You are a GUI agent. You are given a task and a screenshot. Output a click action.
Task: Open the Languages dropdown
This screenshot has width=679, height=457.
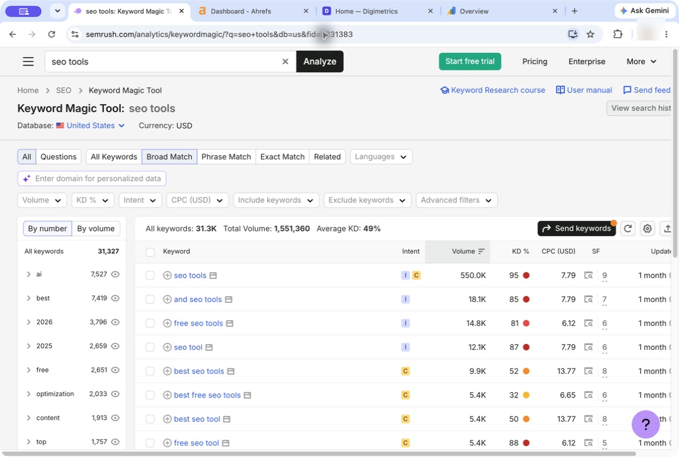[381, 157]
